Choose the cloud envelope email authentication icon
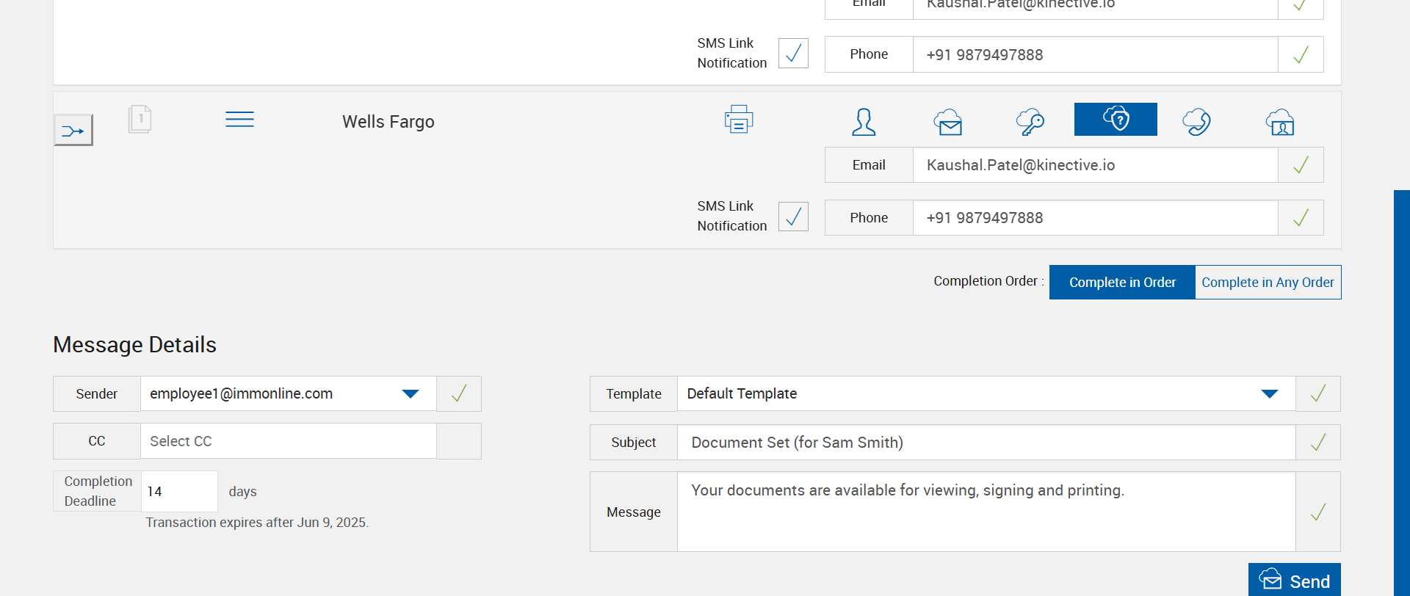Image resolution: width=1410 pixels, height=596 pixels. click(948, 122)
